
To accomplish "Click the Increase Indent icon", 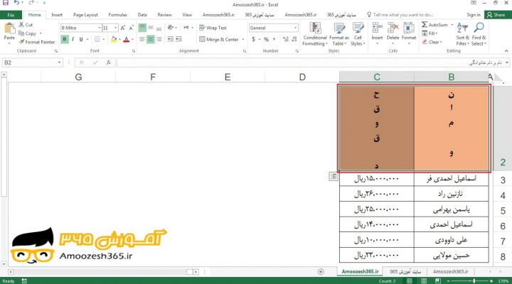I will 179,39.
